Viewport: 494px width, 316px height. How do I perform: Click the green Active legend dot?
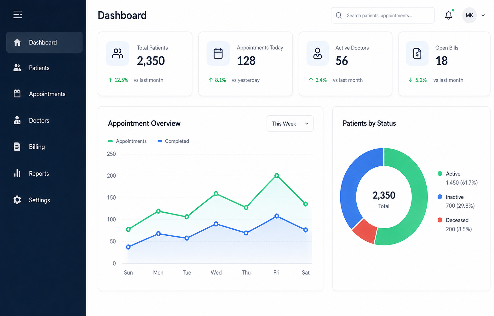(x=440, y=174)
